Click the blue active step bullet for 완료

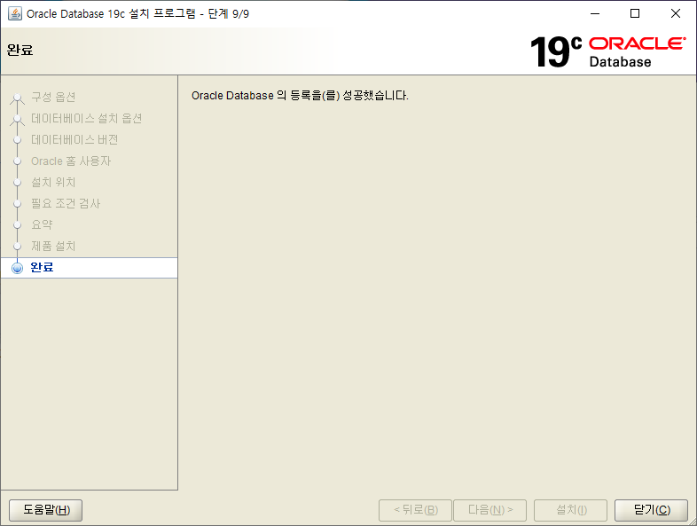(x=18, y=268)
